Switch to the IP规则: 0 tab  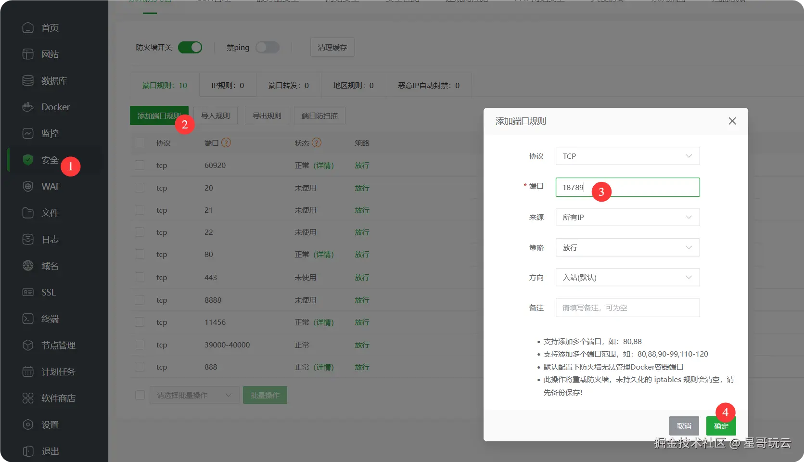[x=228, y=85]
